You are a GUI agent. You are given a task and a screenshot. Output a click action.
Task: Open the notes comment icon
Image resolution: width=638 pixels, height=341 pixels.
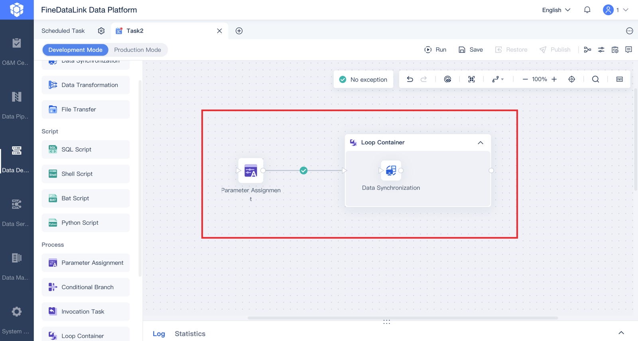pyautogui.click(x=629, y=50)
